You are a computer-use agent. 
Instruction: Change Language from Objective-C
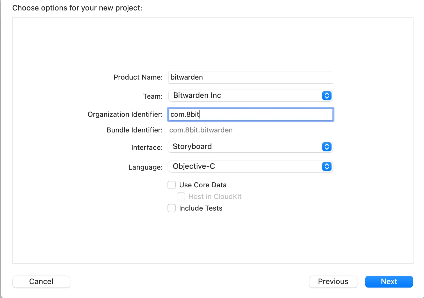pyautogui.click(x=250, y=166)
